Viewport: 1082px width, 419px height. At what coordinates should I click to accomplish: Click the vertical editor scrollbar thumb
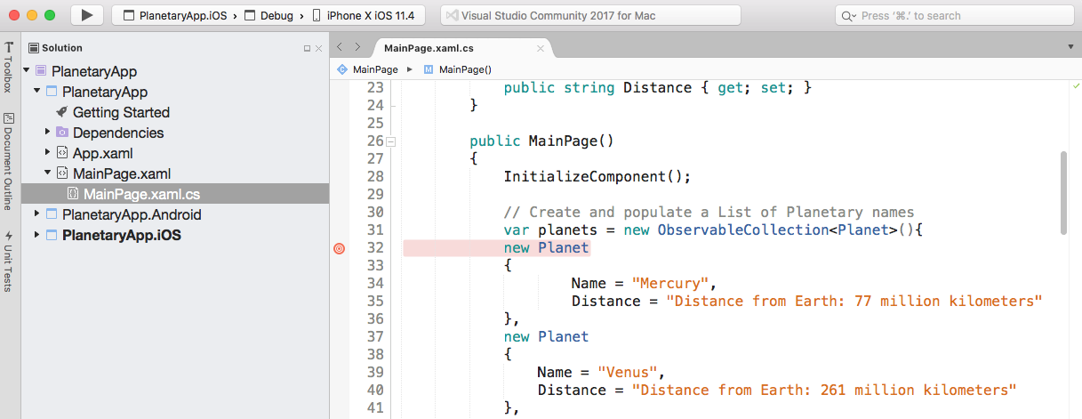pyautogui.click(x=1063, y=192)
